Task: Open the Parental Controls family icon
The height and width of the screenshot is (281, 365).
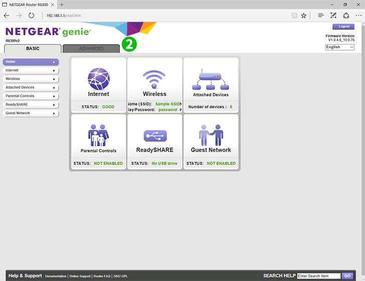Action: (98, 135)
